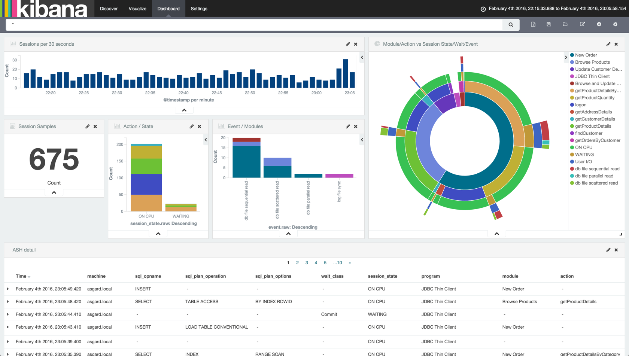Viewport: 629px width, 356px height.
Task: Click Browse Products legend color dot
Action: pos(572,62)
